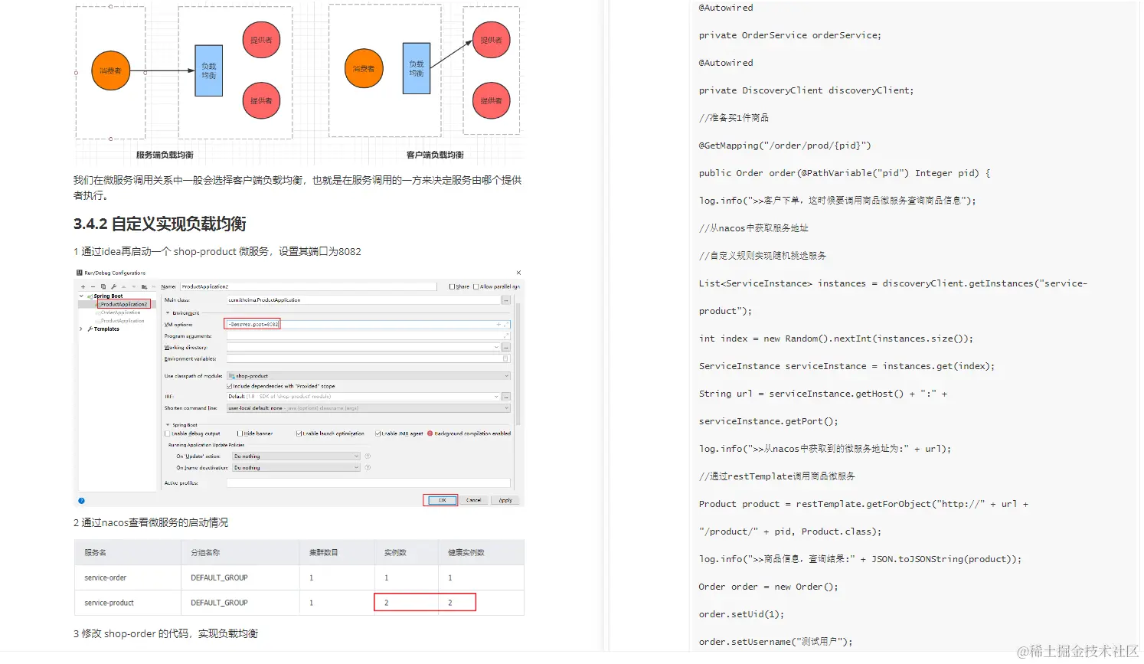Click the help icon beside On 'Update' action
Screen dimensions: 1144x664
point(368,456)
